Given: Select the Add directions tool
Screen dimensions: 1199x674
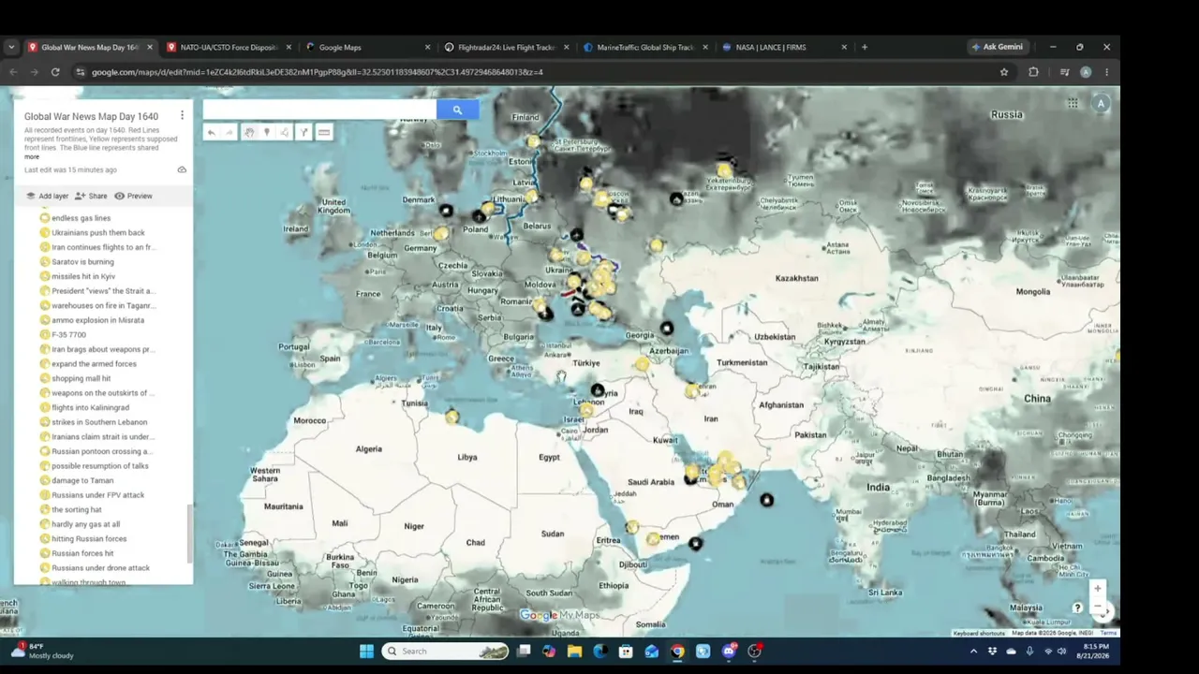Looking at the screenshot, I should click(x=303, y=133).
